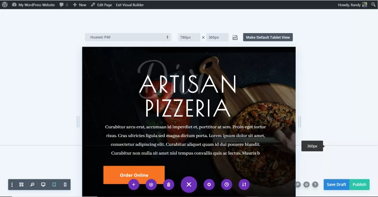378x197 pixels.
Task: Open portability import export arrows icon
Action: (x=244, y=184)
